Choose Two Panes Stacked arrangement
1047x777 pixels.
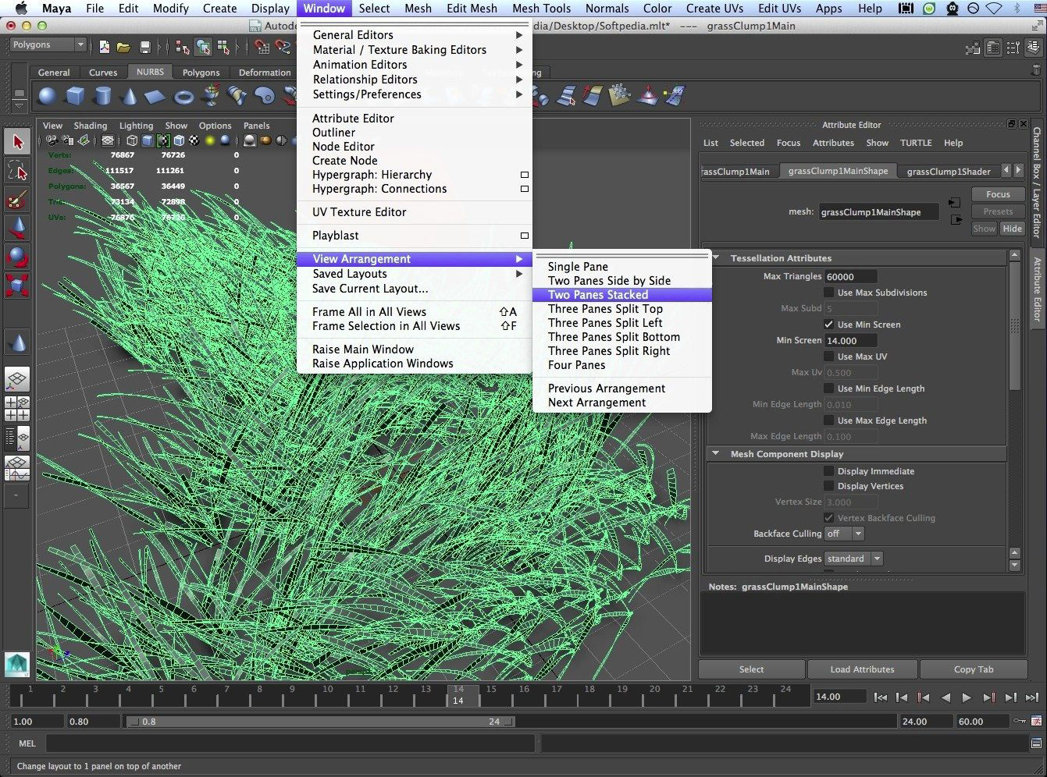pyautogui.click(x=621, y=295)
